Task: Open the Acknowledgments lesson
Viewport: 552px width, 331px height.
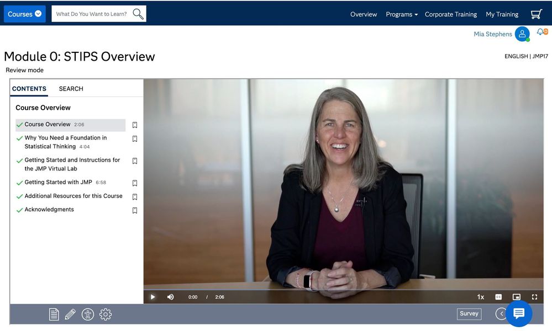Action: click(49, 210)
